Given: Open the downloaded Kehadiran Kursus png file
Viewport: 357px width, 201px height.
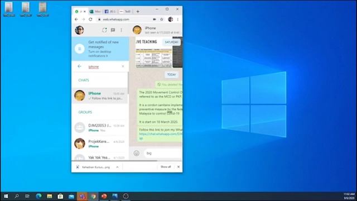Looking at the screenshot, I should point(94,167).
